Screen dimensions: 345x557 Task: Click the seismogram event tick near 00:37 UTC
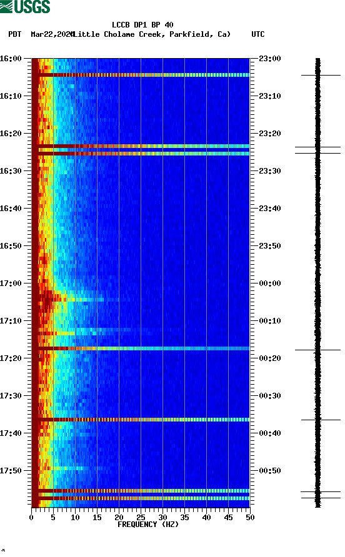tap(321, 420)
